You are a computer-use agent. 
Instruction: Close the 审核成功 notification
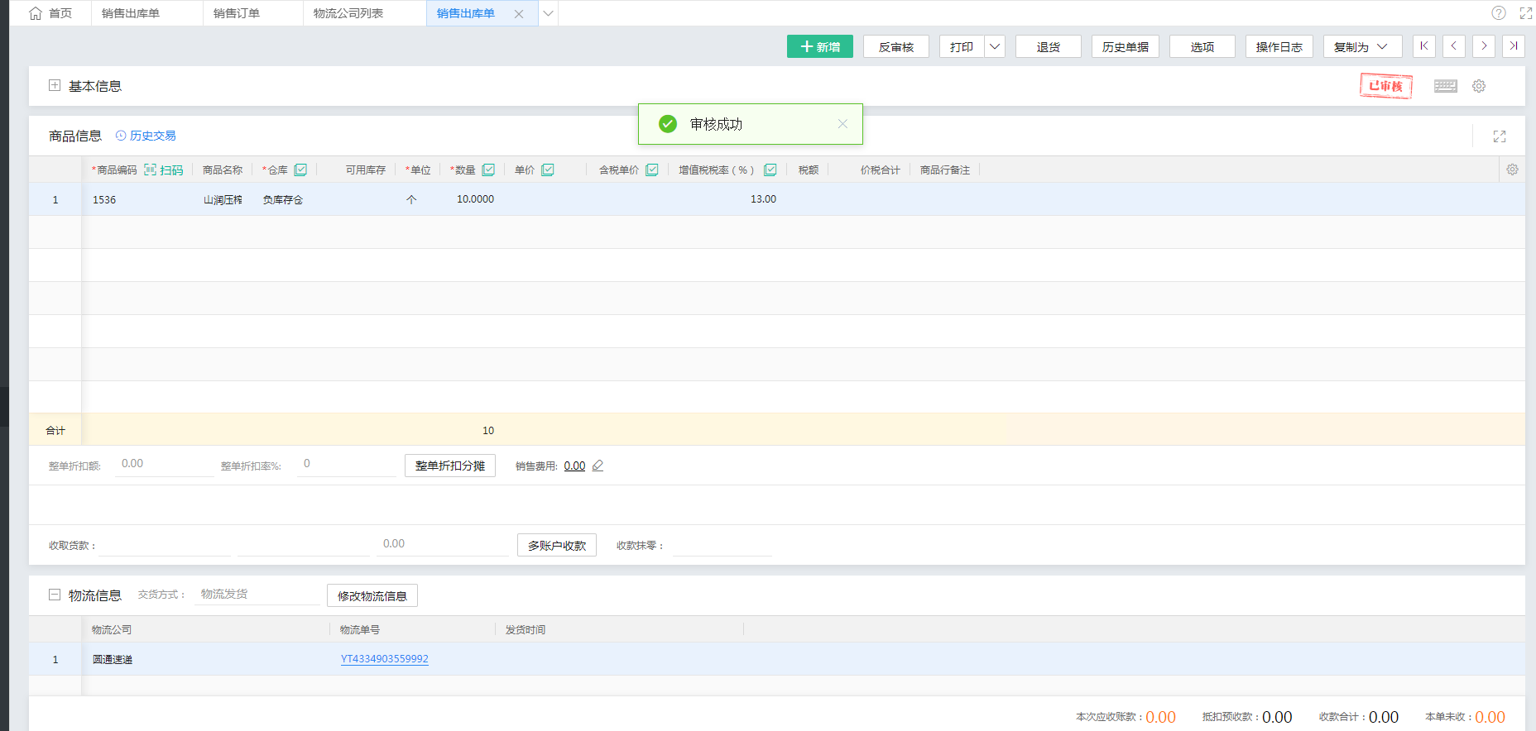coord(842,124)
